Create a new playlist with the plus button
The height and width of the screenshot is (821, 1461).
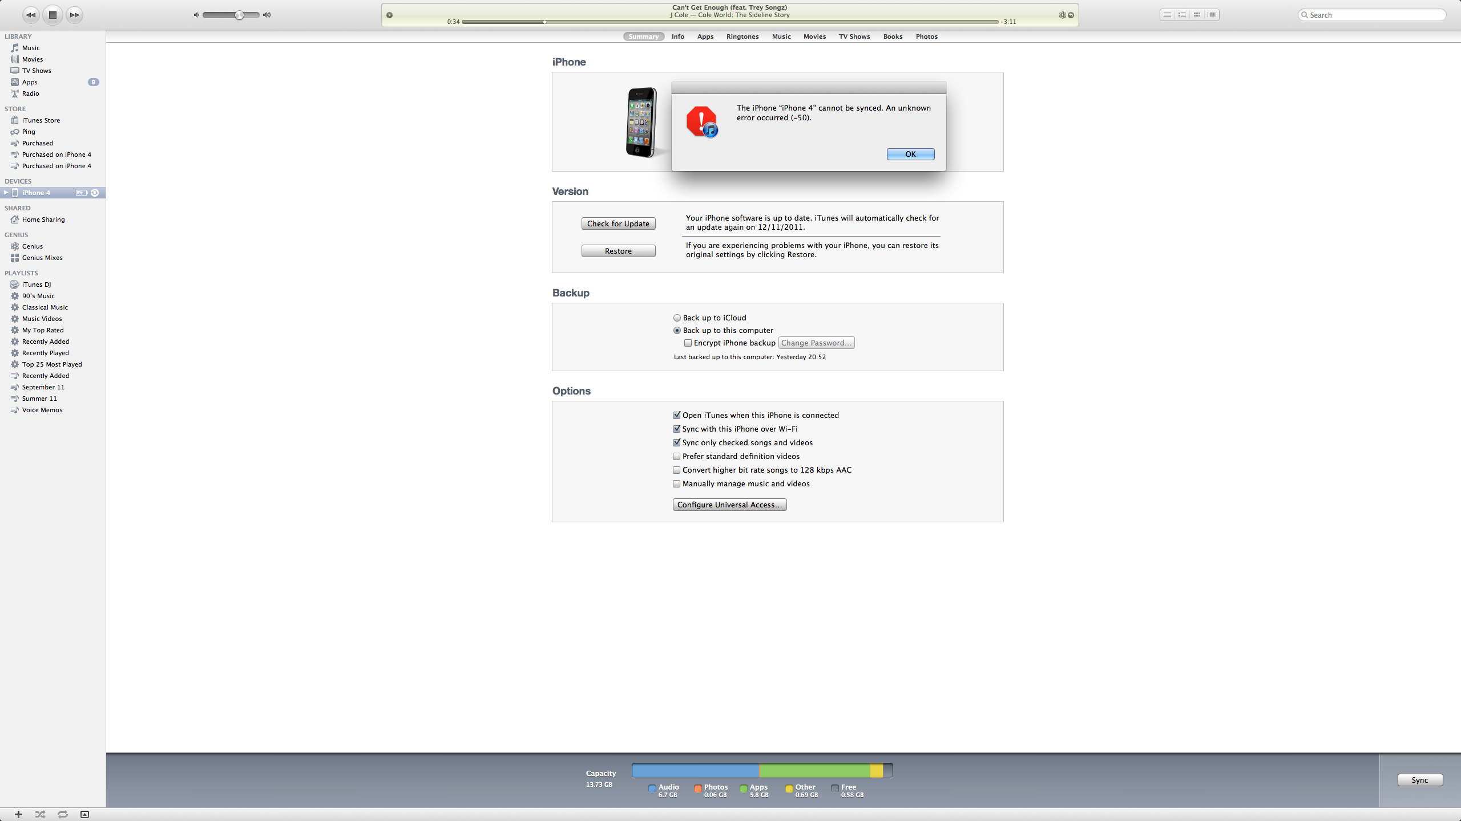tap(18, 814)
